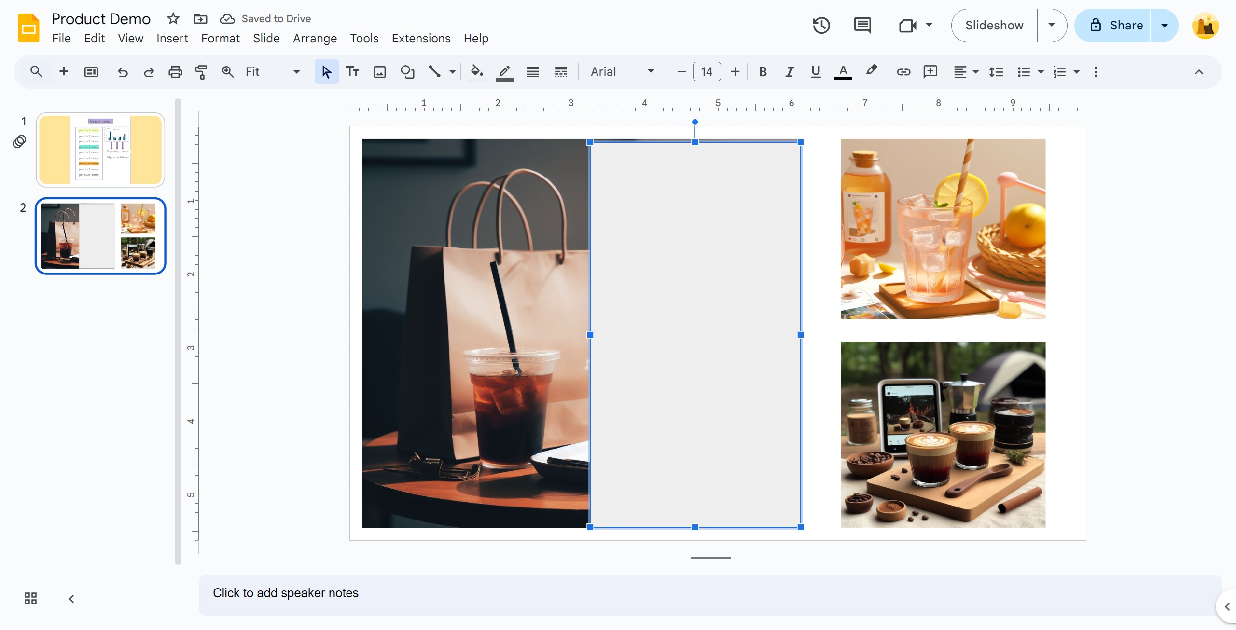This screenshot has width=1236, height=630.
Task: Activate the paint format tool
Action: pos(201,72)
